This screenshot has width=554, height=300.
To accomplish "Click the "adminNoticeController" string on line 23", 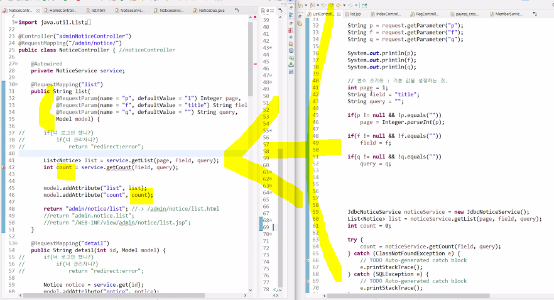I will (94, 36).
